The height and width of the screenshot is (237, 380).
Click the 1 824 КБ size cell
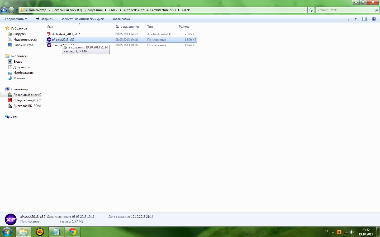coord(190,45)
